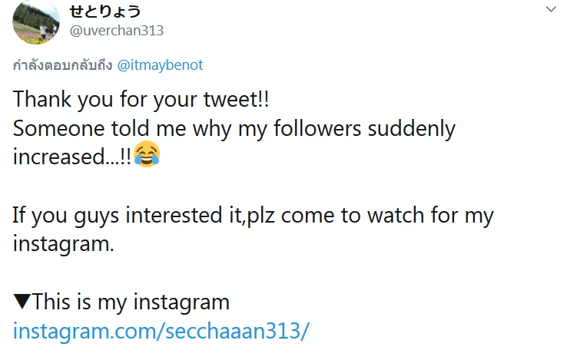This screenshot has height=360, width=567.
Task: Open the @itmaybenot mention link
Action: (x=160, y=65)
